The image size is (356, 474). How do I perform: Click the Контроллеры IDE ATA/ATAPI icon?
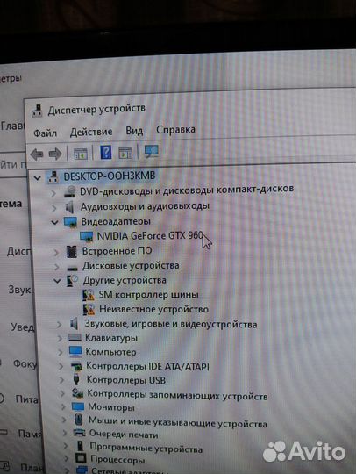coord(76,367)
